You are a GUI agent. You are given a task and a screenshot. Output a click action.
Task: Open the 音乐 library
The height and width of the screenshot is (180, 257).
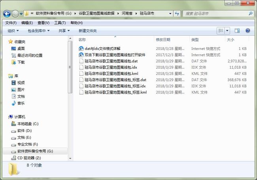click(21, 103)
